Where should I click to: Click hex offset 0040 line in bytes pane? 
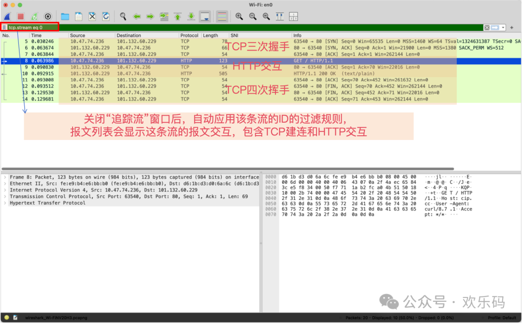(271, 198)
